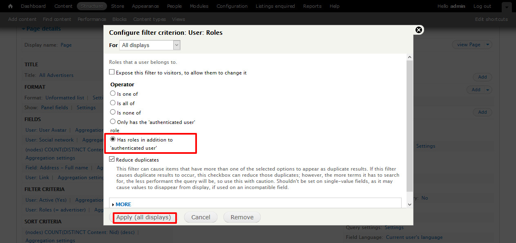The image size is (516, 243).
Task: Select 'Only has the authenticated user' option
Action: [113, 122]
